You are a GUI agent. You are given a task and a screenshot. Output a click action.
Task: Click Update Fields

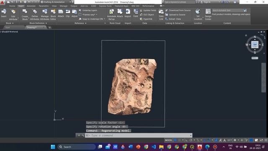(148, 10)
